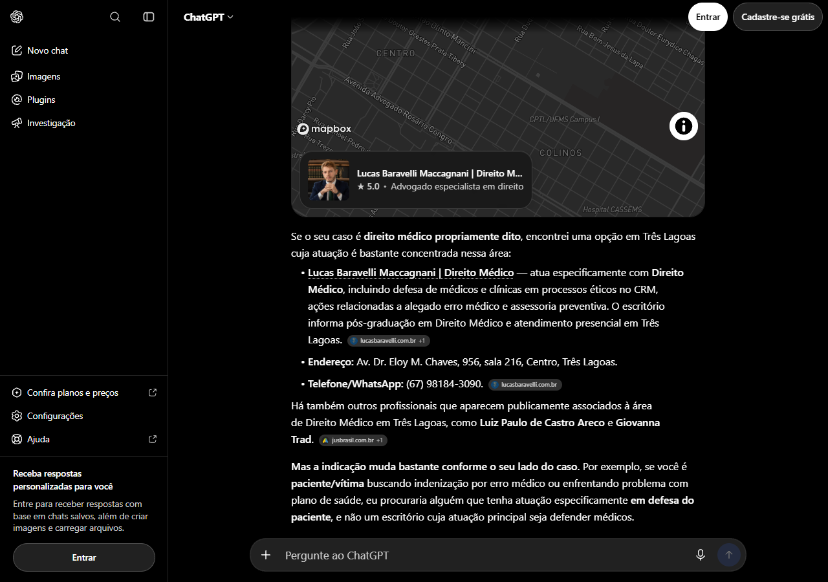Image resolution: width=828 pixels, height=582 pixels.
Task: Click the Novo chat pencil icon
Action: point(17,50)
